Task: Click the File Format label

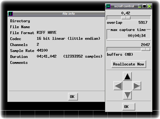Action: coord(22,33)
